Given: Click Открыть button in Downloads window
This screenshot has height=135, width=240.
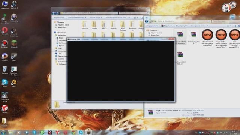Looking at the screenshot, I should 166,26.
